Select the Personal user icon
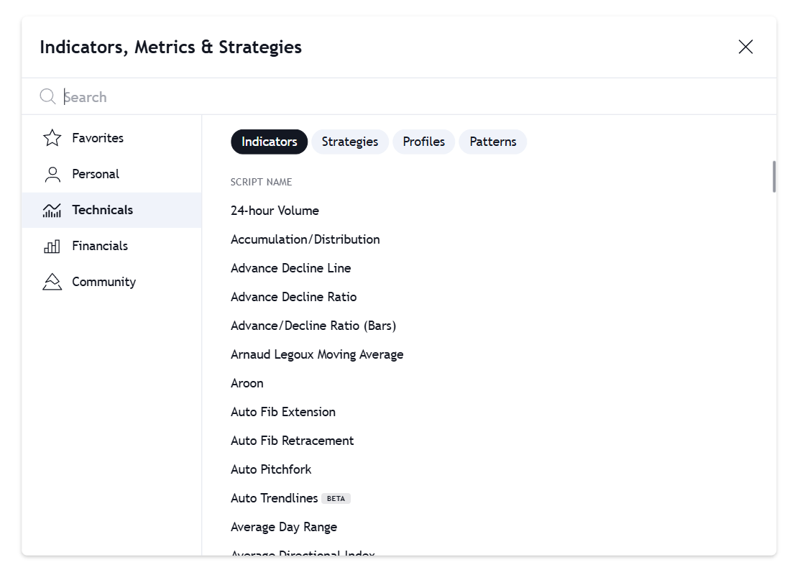Screen dimensions: 795x570 (52, 174)
